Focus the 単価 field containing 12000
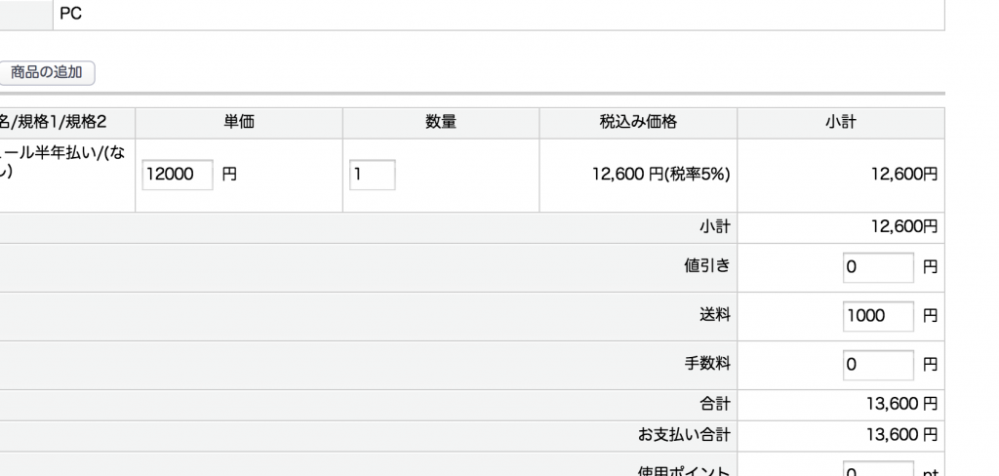Screen dimensions: 999x476 (x=178, y=176)
